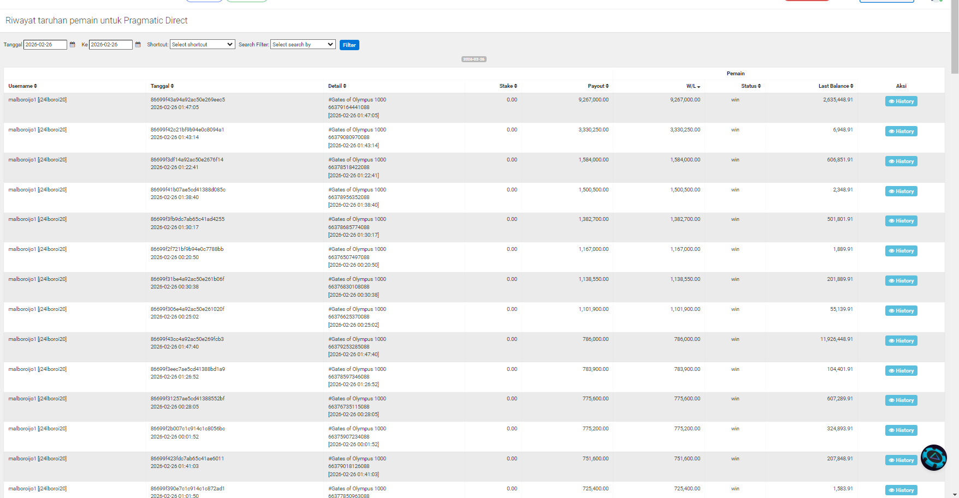Open History for the 1,500,500.00 payout row
Viewport: 959px width, 498px height.
tap(901, 191)
